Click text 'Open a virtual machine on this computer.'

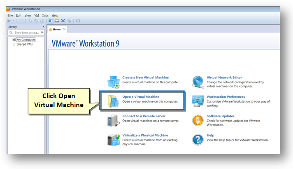[x=150, y=102]
